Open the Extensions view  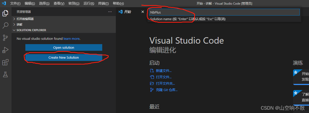point(5,62)
